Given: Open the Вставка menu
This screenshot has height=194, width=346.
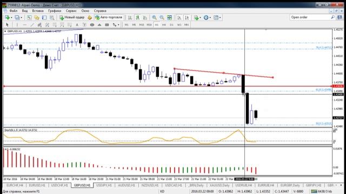Looking at the screenshot, I should coord(38,11).
